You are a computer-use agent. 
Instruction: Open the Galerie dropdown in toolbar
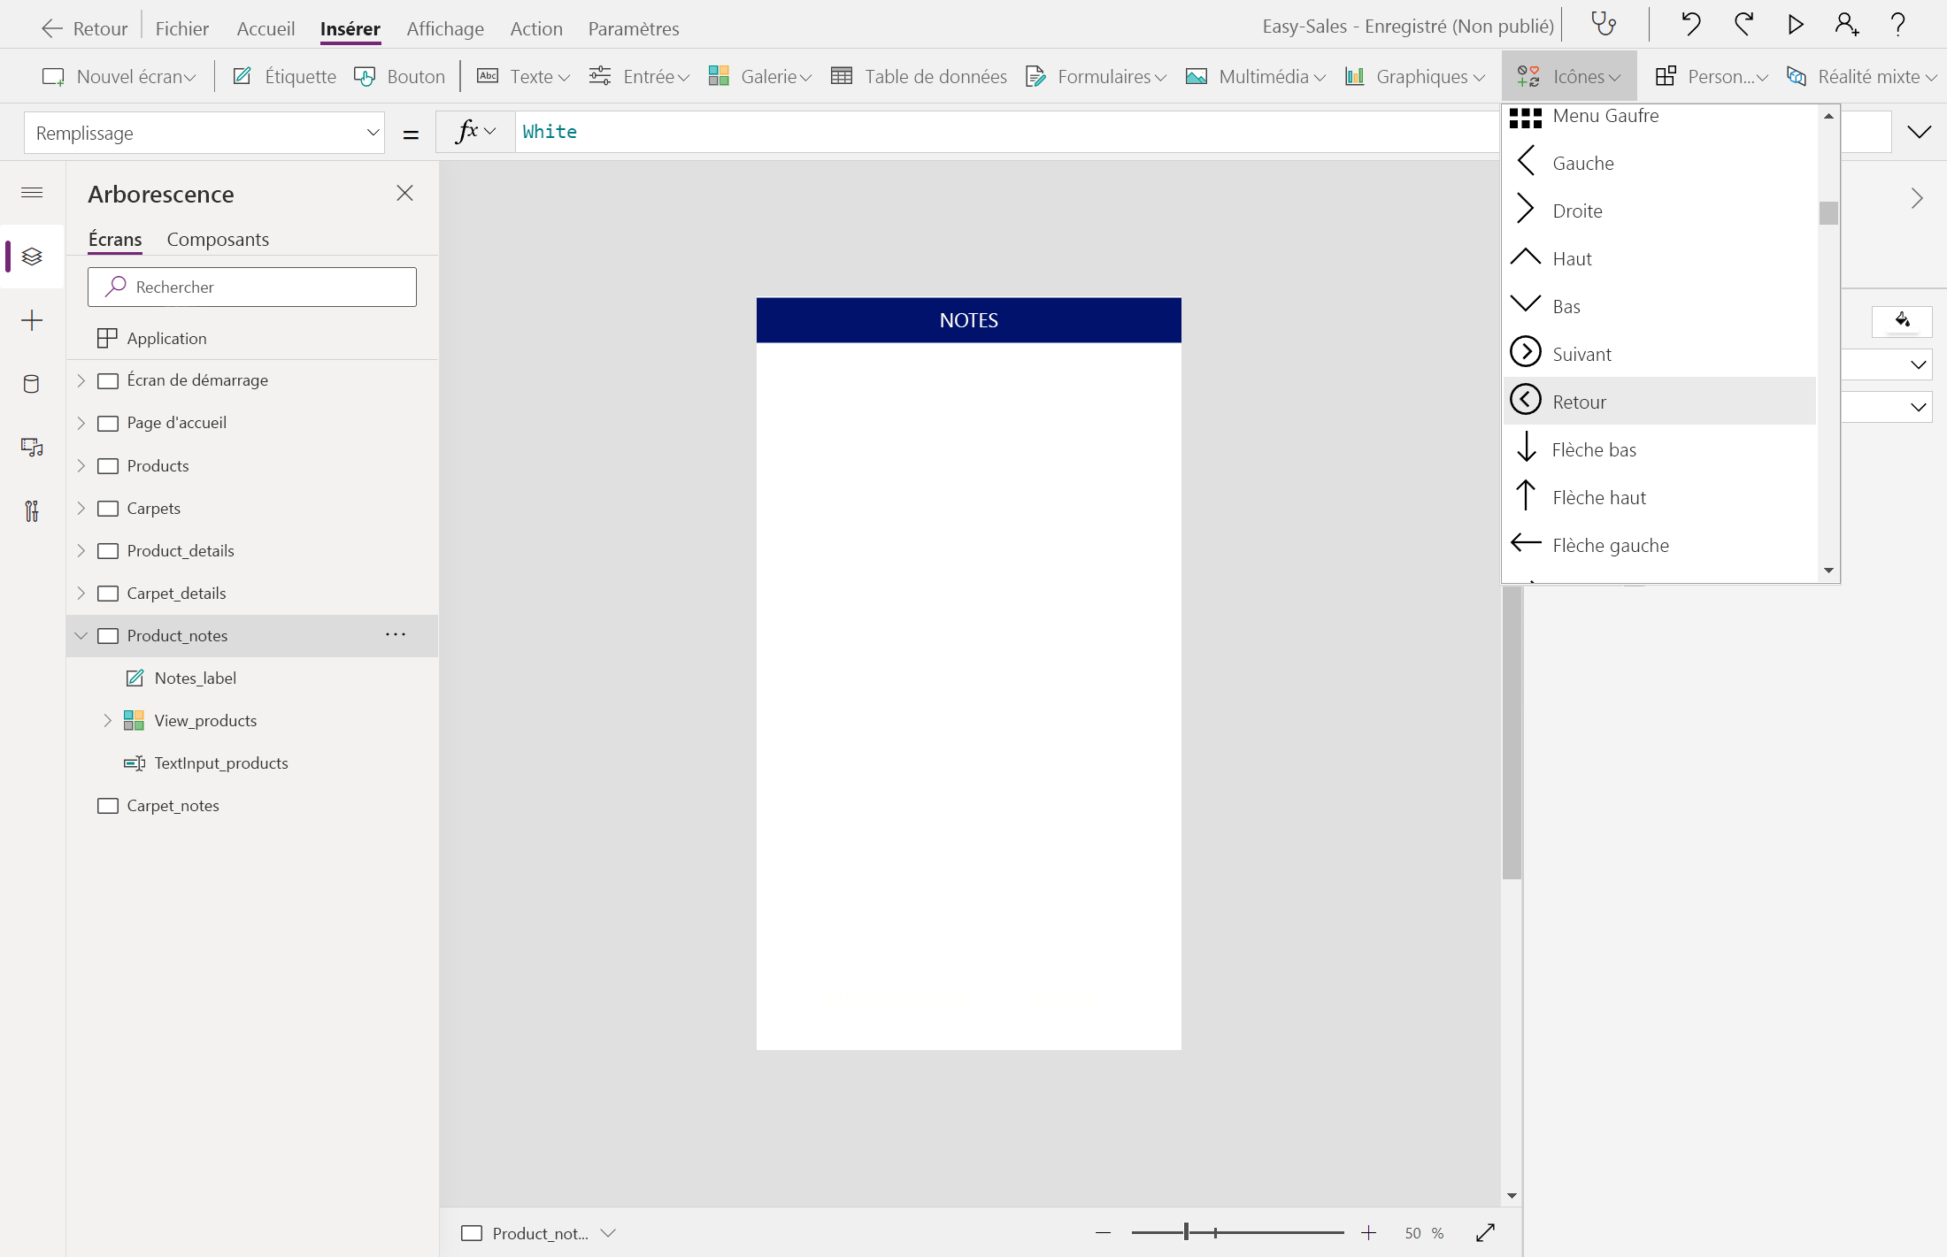760,76
